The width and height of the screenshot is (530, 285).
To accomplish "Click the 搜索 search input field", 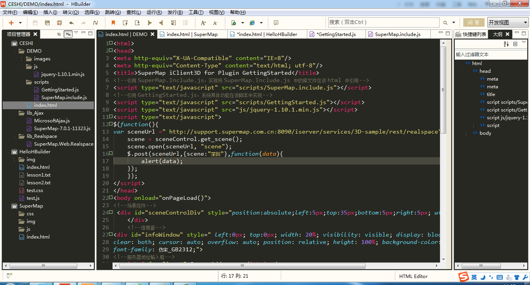I will [384, 22].
